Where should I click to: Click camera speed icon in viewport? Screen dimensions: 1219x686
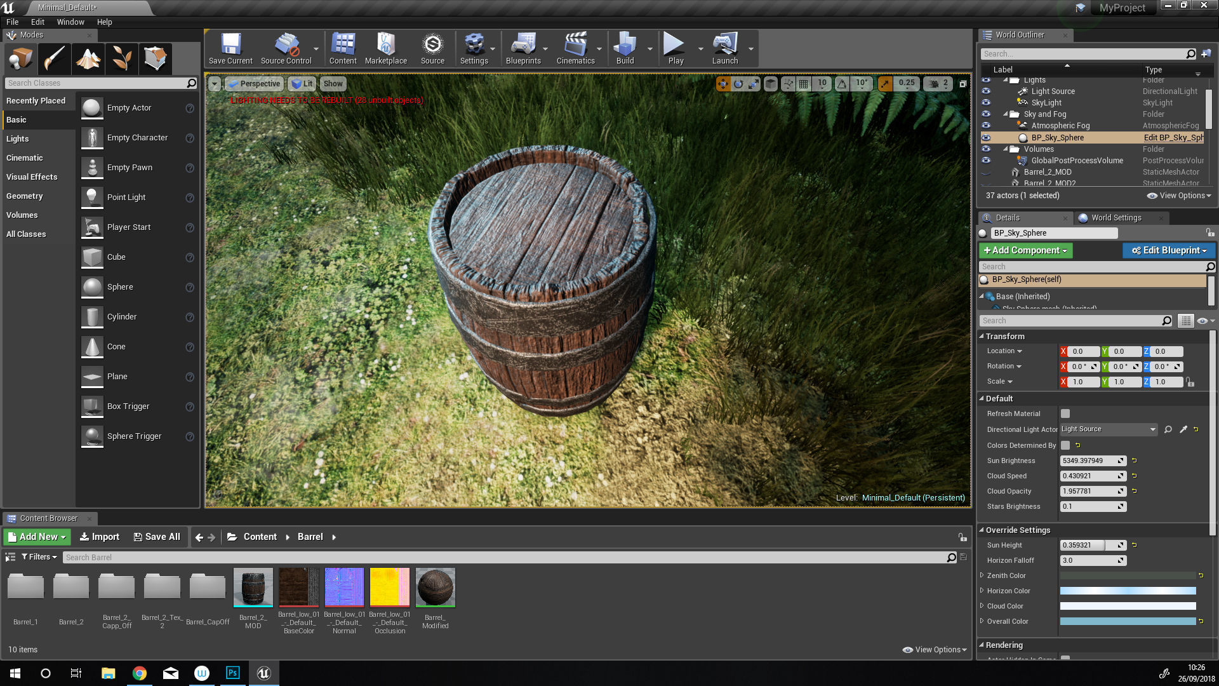tap(933, 84)
